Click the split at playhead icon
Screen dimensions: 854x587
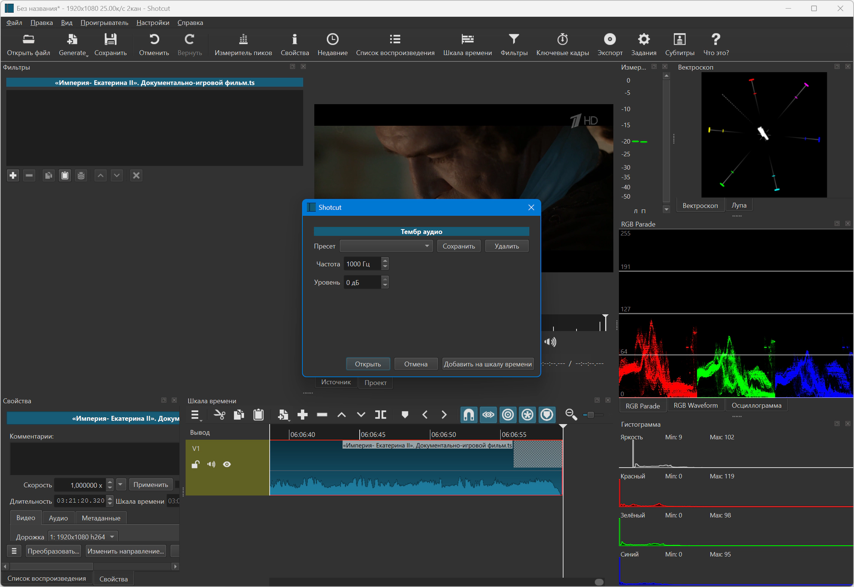380,414
